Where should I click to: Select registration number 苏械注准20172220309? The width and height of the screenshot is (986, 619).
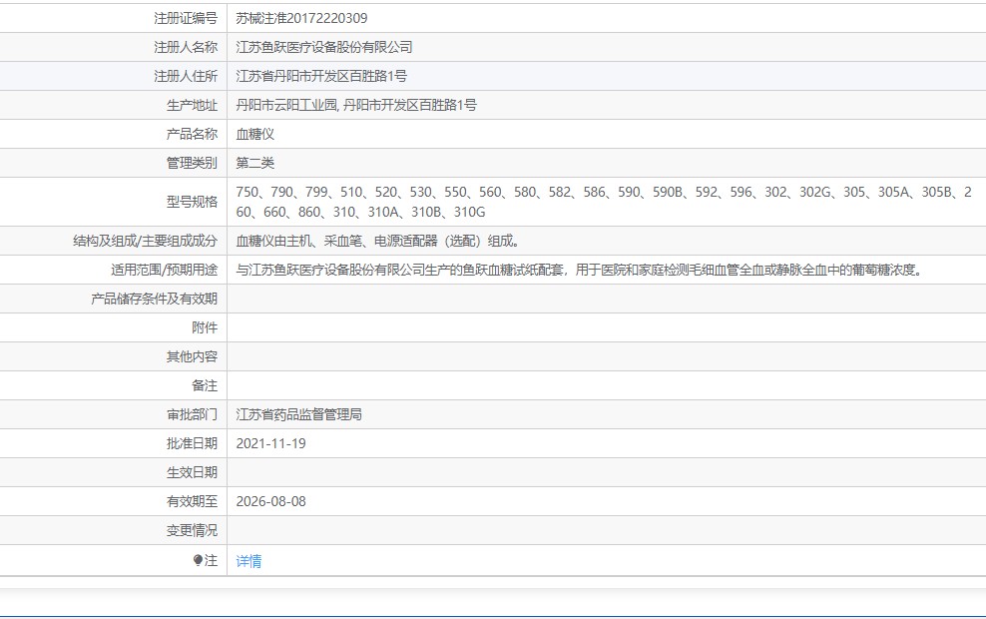pos(301,18)
